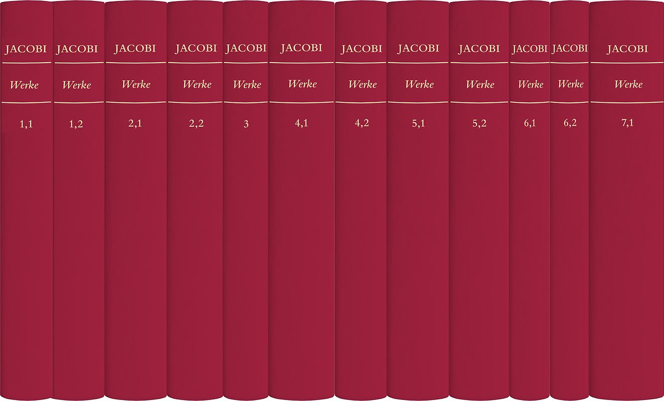This screenshot has height=401, width=664.
Task: Select the Werke text on volume 5,1 spine
Action: click(x=419, y=84)
